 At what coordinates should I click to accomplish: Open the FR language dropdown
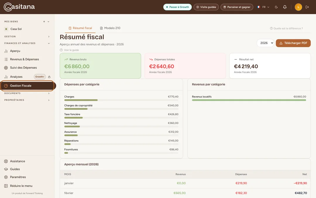[263, 7]
